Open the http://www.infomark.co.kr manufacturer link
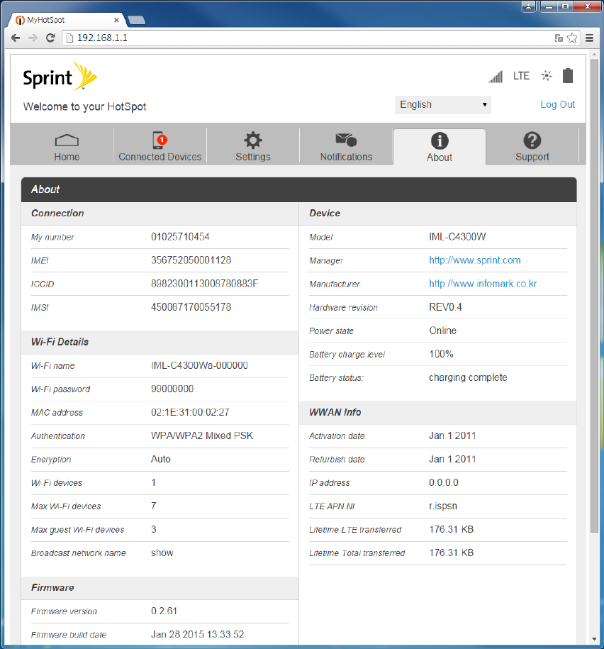 [483, 284]
